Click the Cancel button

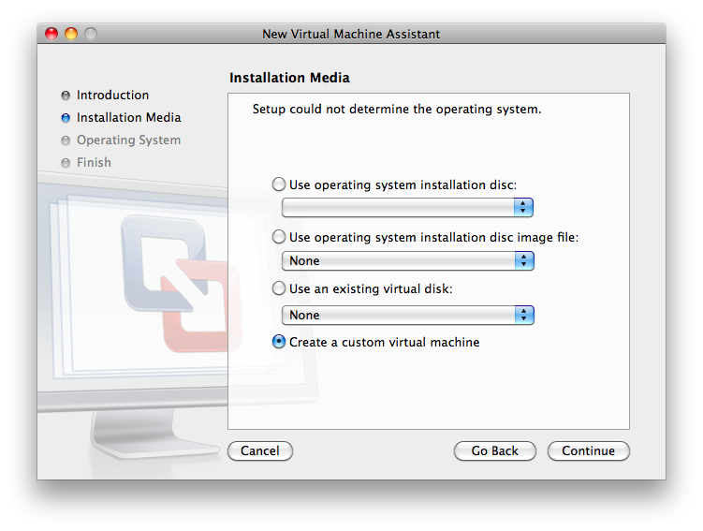260,450
